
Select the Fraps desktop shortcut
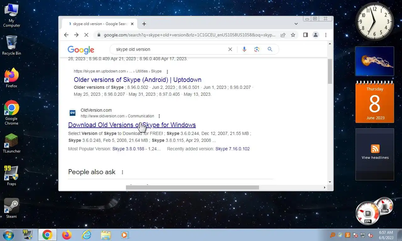point(12,176)
